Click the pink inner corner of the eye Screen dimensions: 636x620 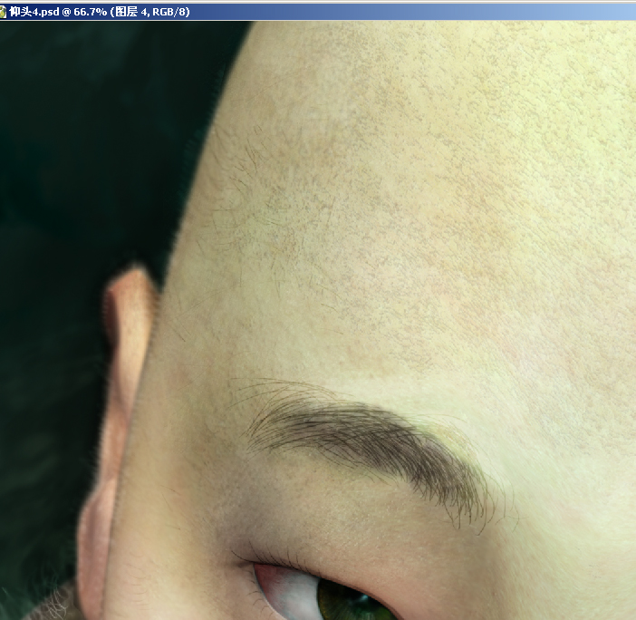265,576
